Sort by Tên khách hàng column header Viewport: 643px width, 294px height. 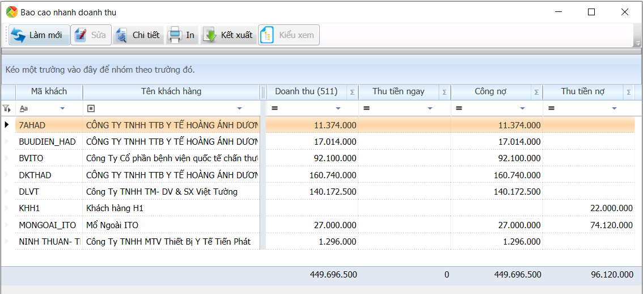click(x=171, y=91)
